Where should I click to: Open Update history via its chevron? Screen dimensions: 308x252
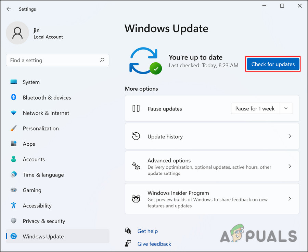tap(290, 136)
